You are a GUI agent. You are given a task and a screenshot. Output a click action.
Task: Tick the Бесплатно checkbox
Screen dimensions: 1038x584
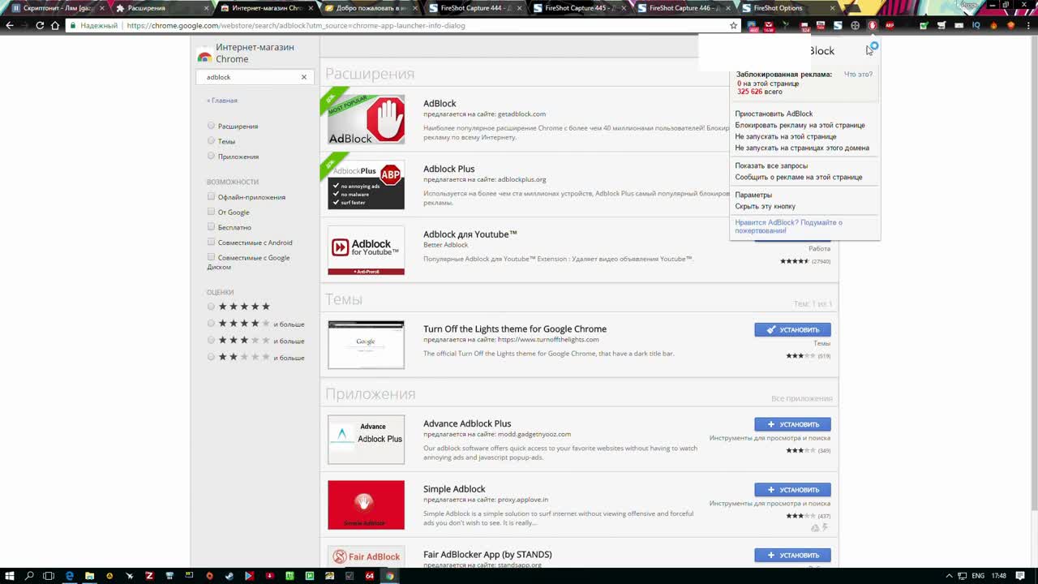(x=211, y=227)
